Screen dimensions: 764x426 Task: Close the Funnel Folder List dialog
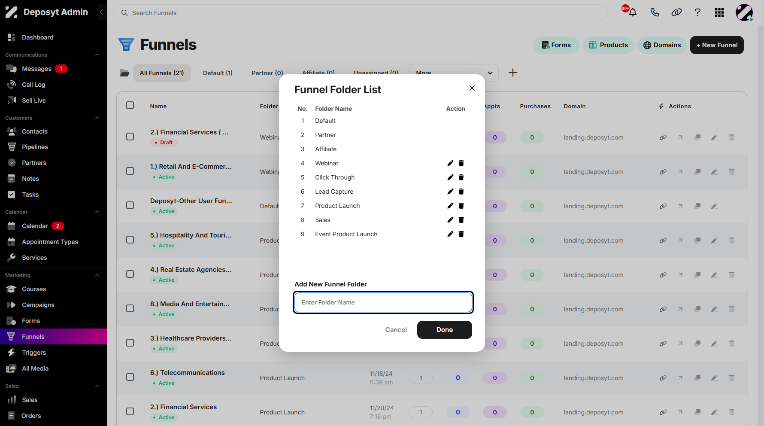[x=472, y=88]
